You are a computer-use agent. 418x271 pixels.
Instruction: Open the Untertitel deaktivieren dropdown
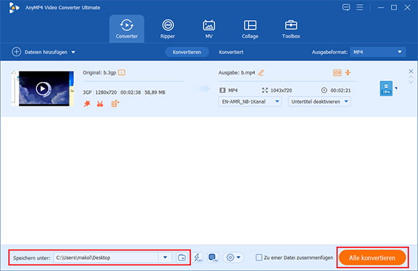[319, 101]
